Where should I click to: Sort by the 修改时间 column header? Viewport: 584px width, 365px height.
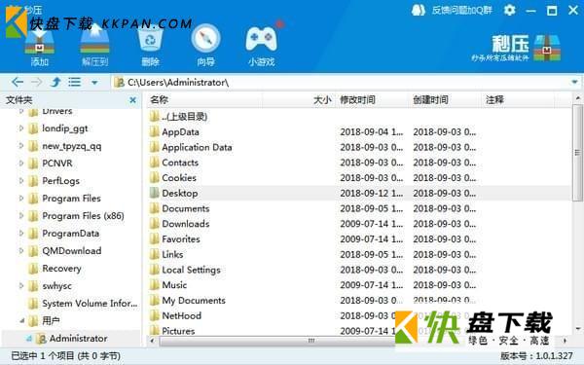pos(372,100)
